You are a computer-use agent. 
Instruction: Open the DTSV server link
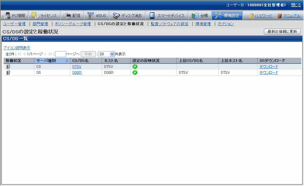(77, 67)
